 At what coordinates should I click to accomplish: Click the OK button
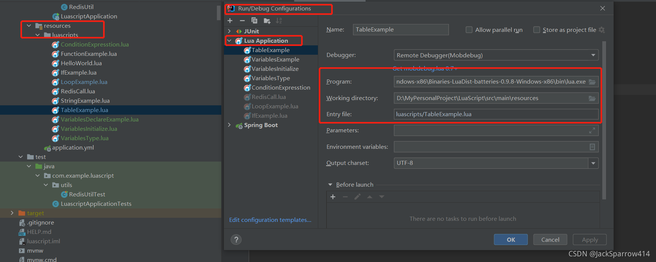click(511, 240)
